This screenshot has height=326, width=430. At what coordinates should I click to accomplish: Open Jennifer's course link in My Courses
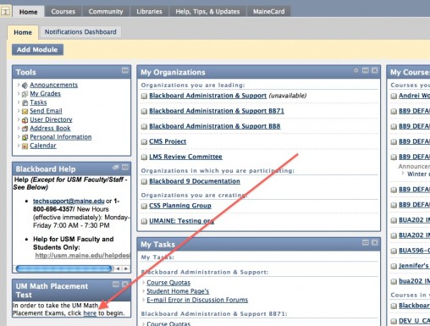414,266
